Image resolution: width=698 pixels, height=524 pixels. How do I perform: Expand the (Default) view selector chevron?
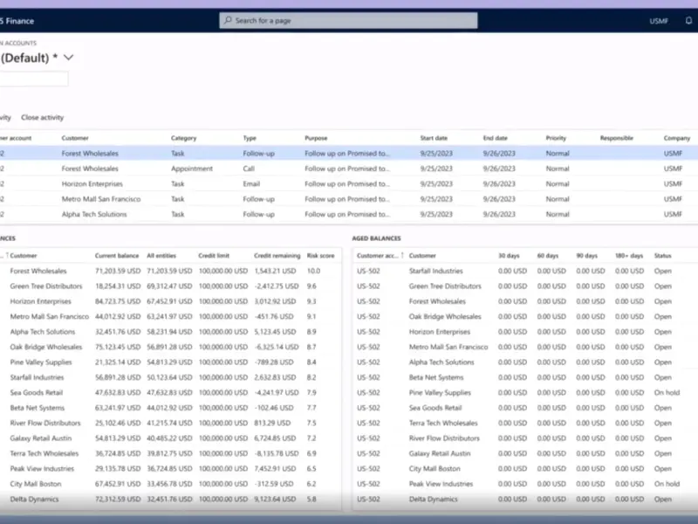(69, 58)
